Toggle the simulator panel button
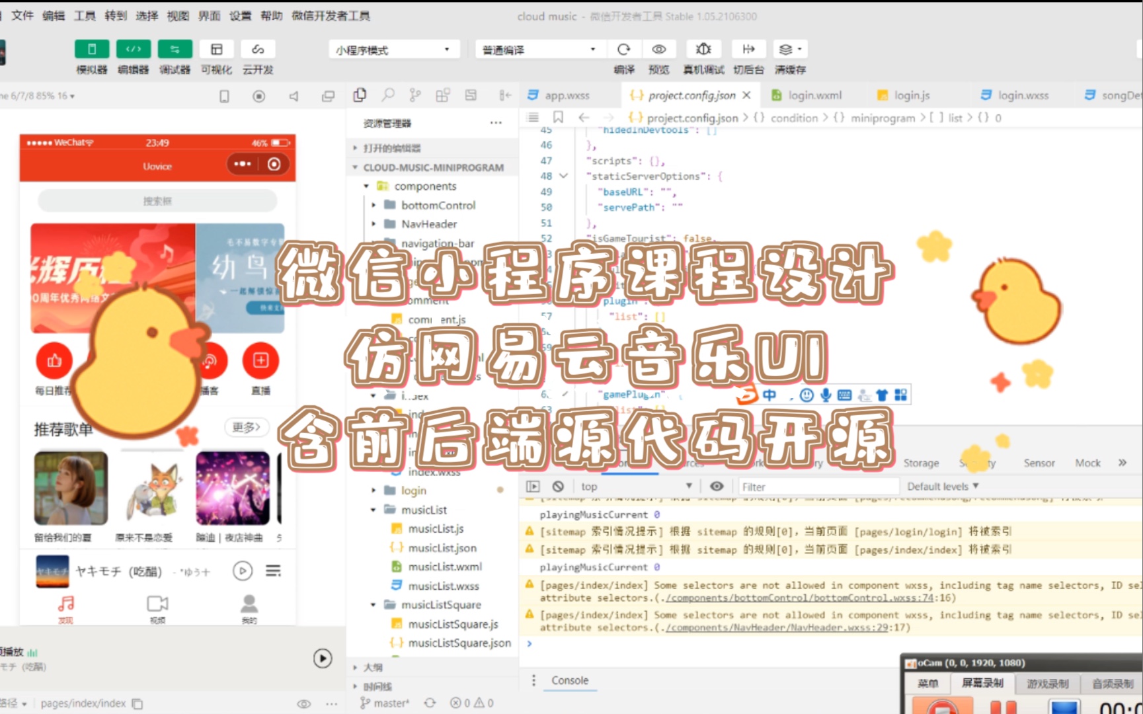Screen dimensions: 1143x714 (x=92, y=49)
